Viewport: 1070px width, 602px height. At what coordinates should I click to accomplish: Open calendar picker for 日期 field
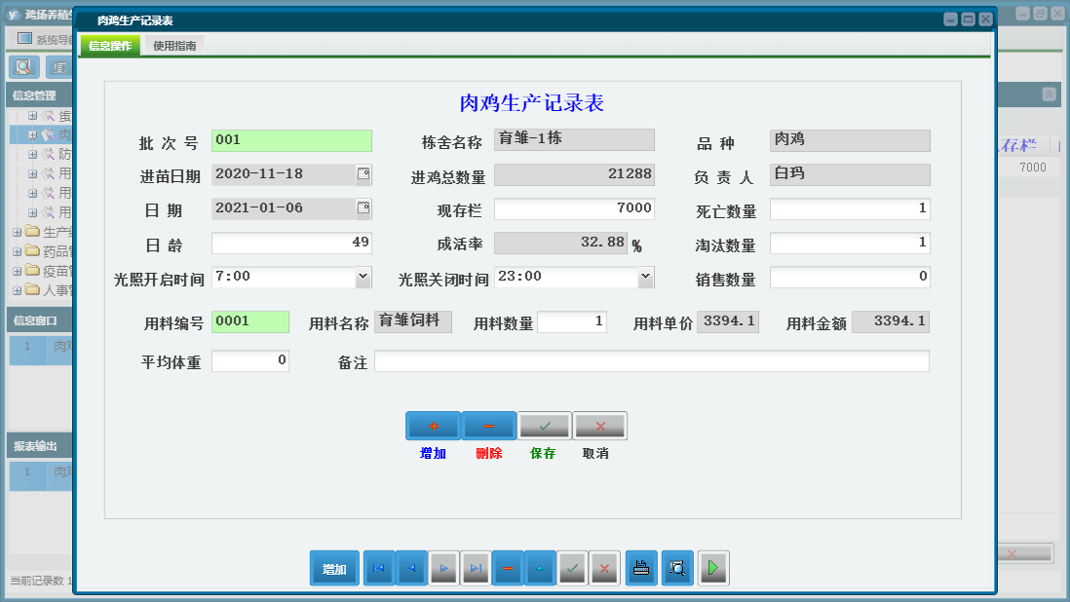pyautogui.click(x=363, y=208)
